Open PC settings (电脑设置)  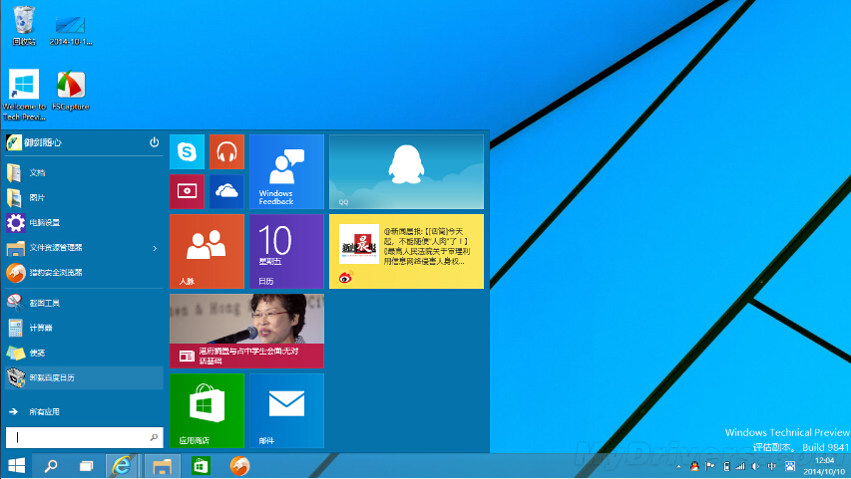coord(84,223)
